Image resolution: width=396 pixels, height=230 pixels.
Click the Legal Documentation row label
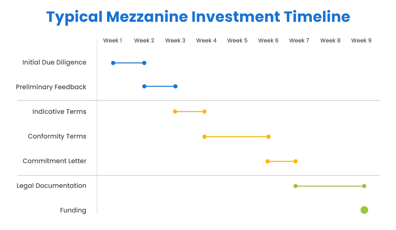point(51,186)
